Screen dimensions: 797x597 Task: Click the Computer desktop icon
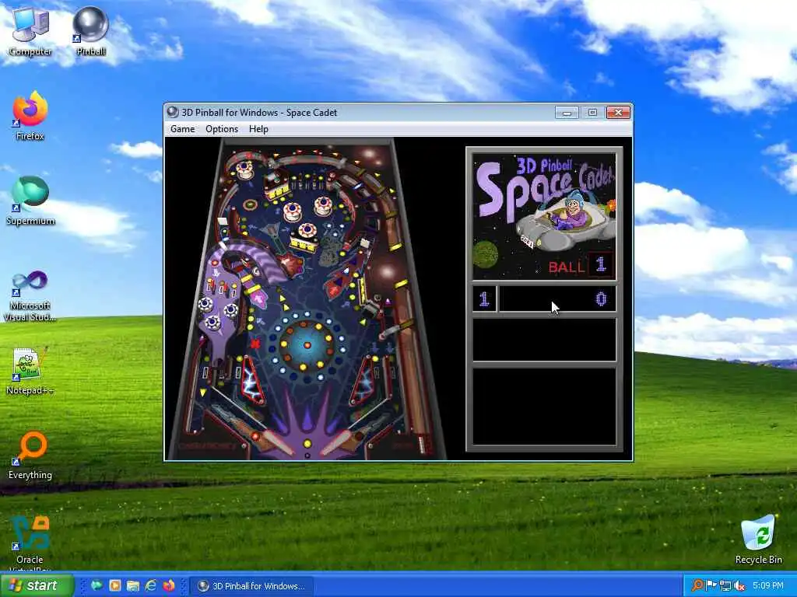point(30,31)
